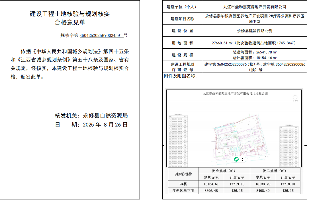Select the 2#楼 row label cell
Image resolution: width=309 pixels, height=200 pixels.
click(182, 184)
